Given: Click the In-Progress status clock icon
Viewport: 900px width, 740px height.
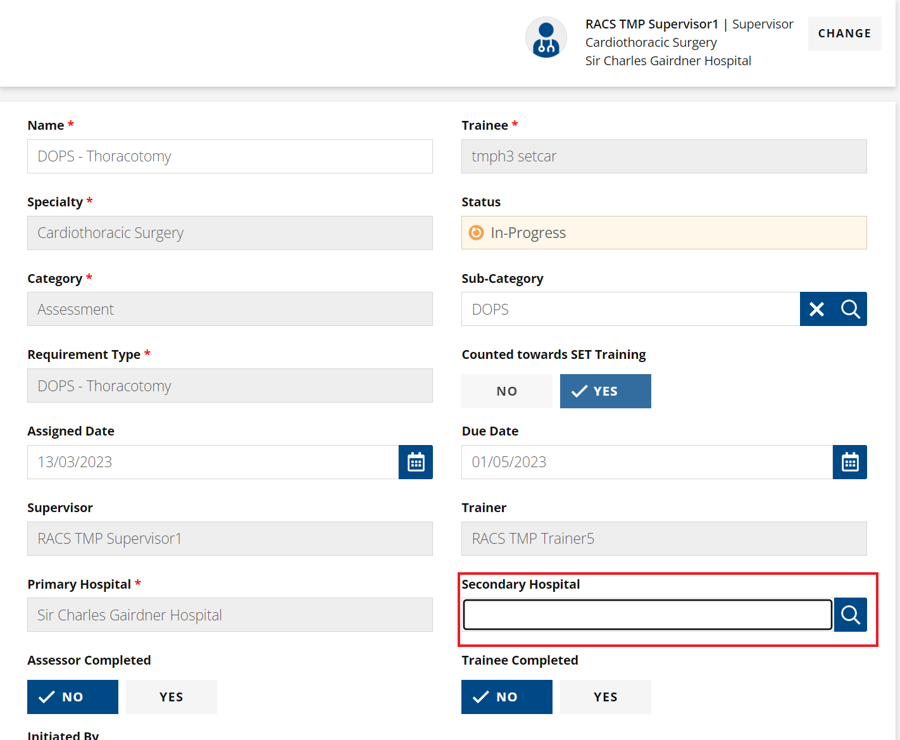Looking at the screenshot, I should 476,232.
